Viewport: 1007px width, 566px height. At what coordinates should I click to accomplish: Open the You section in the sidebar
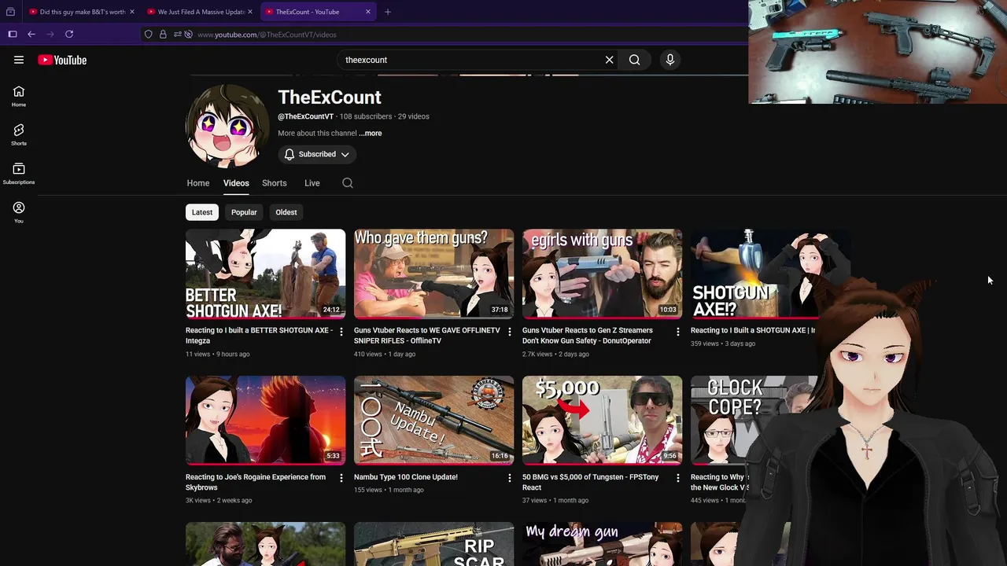19,212
